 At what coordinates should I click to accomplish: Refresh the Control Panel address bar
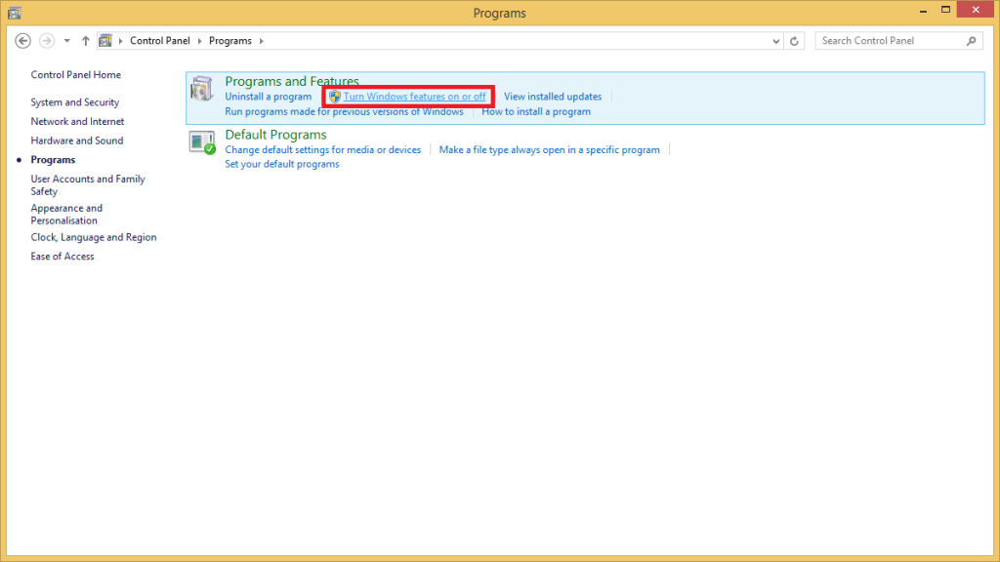795,41
